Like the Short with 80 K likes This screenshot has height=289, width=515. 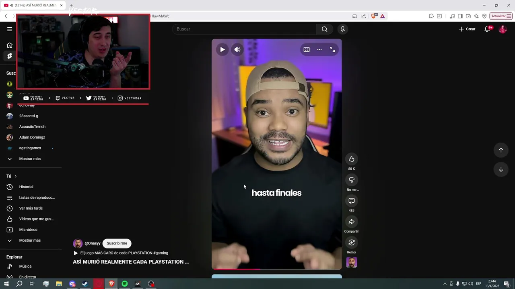coord(352,159)
